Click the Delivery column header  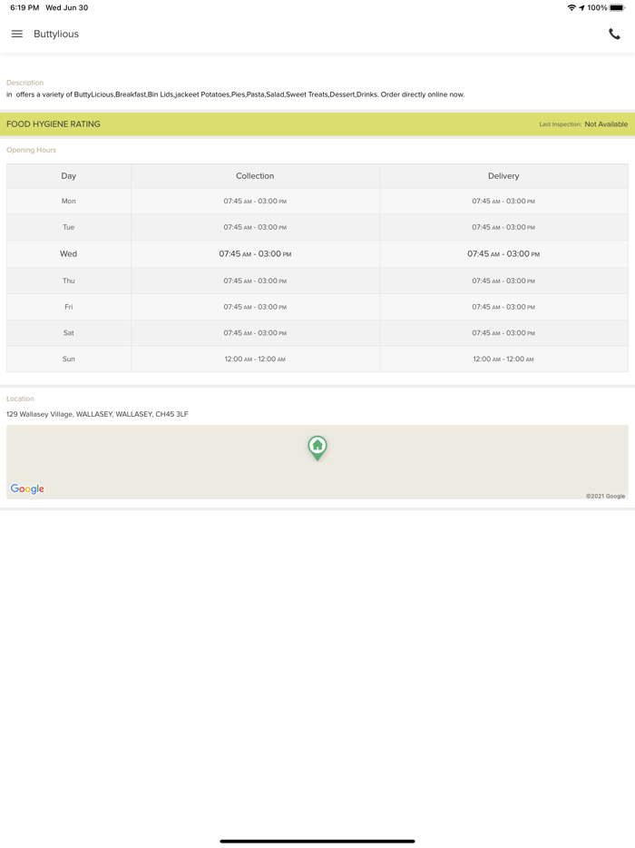click(503, 176)
